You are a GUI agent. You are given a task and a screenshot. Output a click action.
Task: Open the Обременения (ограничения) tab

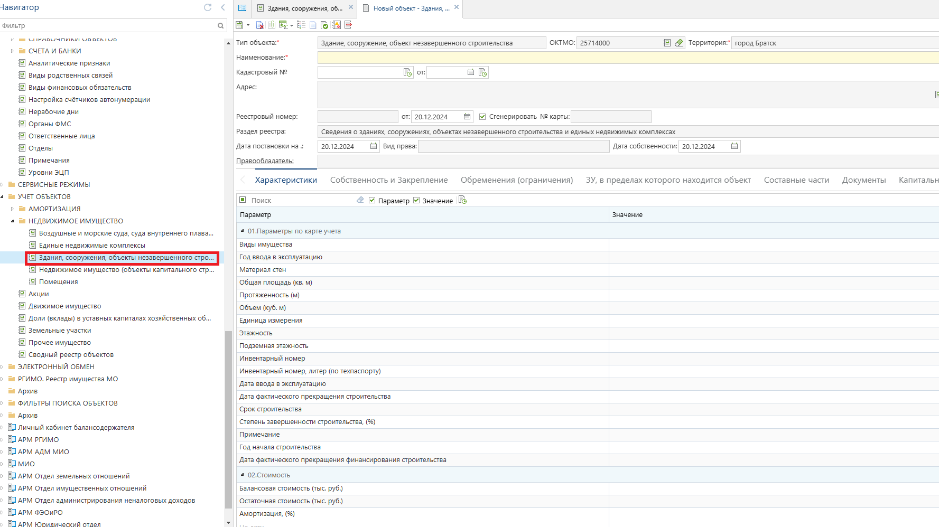pyautogui.click(x=517, y=180)
